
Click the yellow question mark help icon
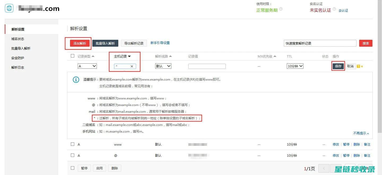(358, 66)
